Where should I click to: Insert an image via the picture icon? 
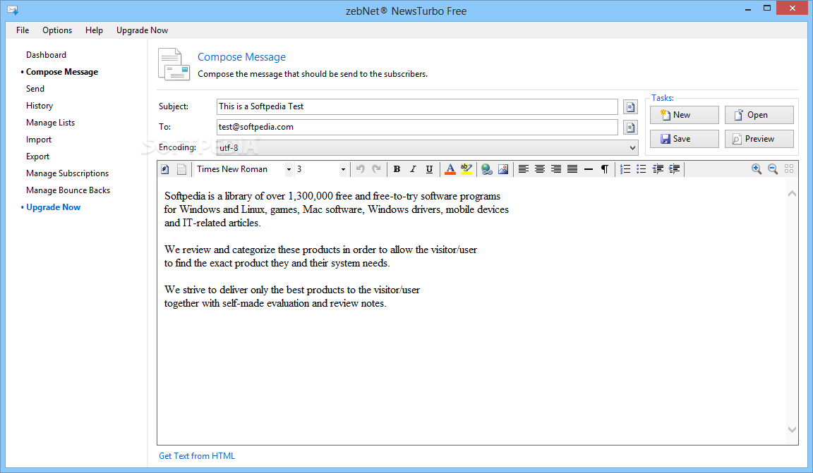tap(503, 169)
